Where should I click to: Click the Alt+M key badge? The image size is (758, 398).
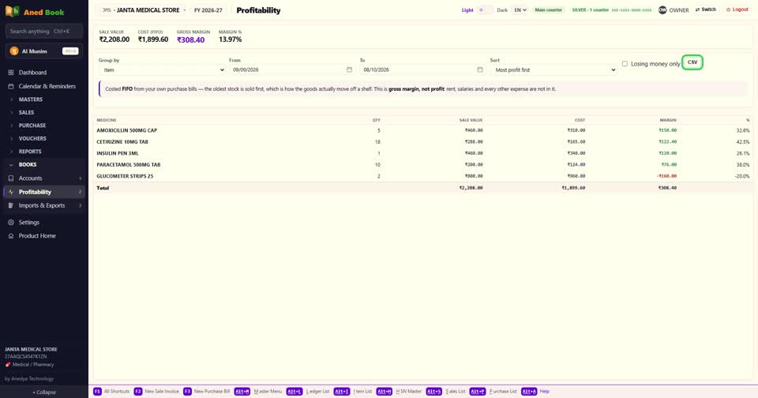pyautogui.click(x=242, y=391)
